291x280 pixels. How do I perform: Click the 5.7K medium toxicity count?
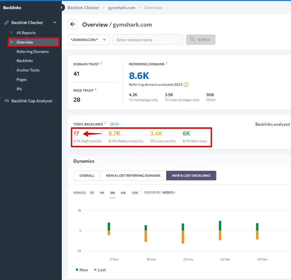tap(114, 133)
